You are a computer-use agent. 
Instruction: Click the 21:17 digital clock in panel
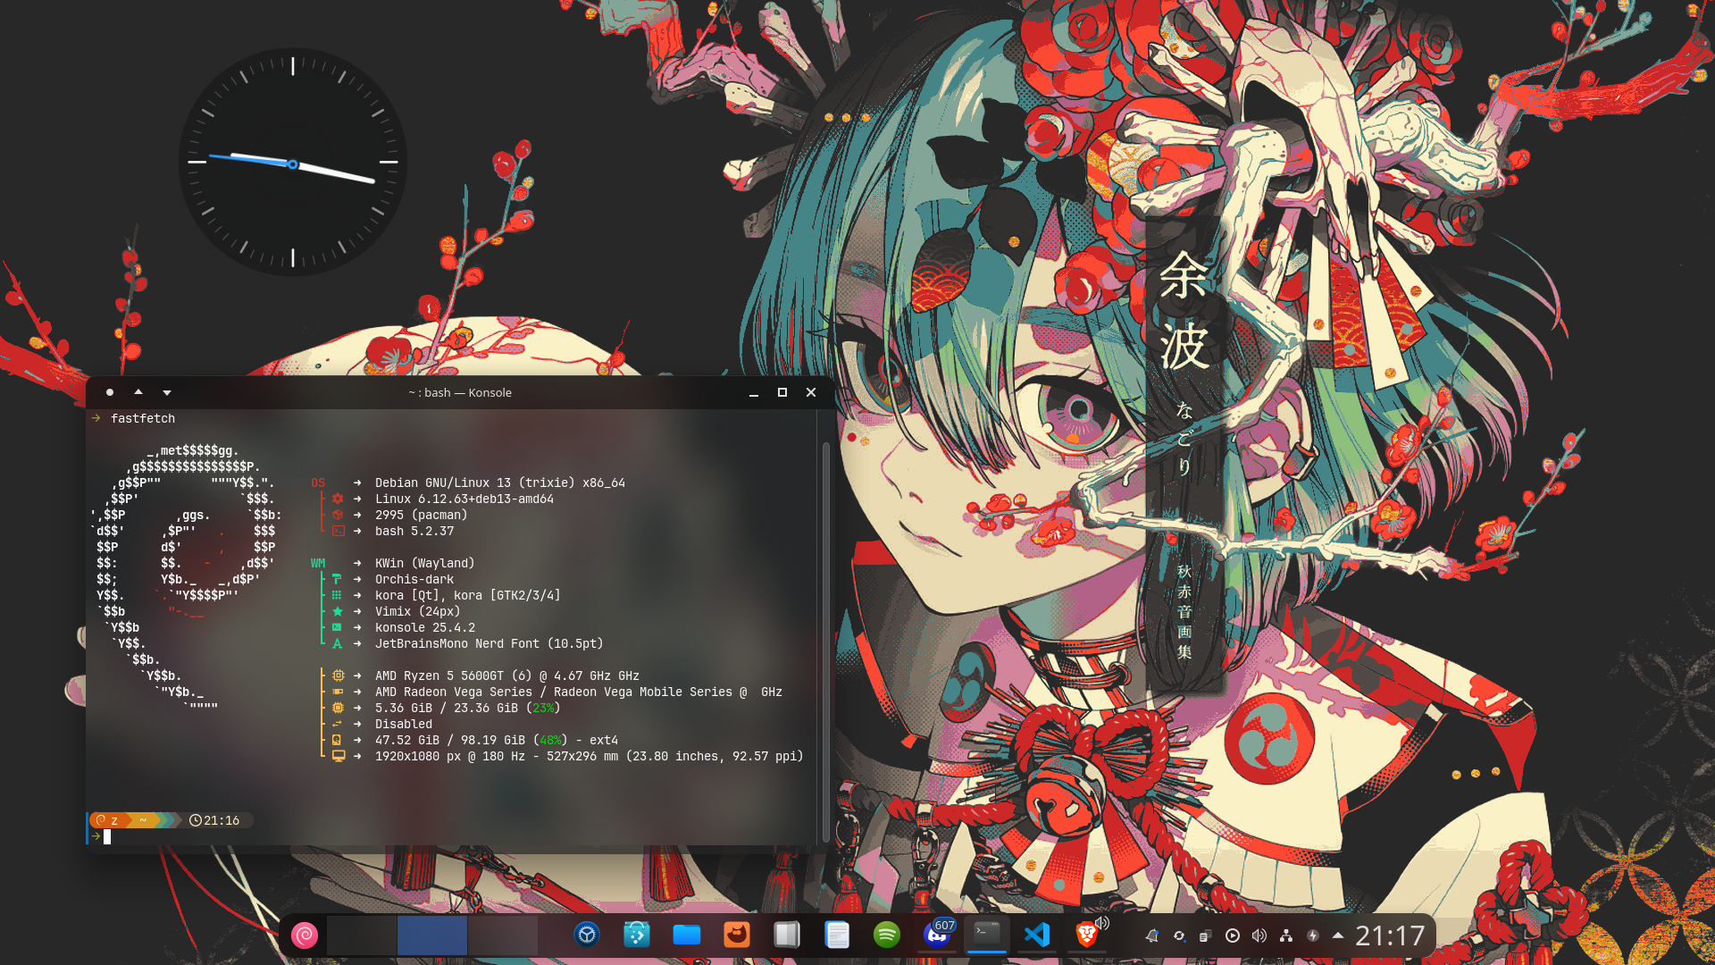[x=1390, y=936]
